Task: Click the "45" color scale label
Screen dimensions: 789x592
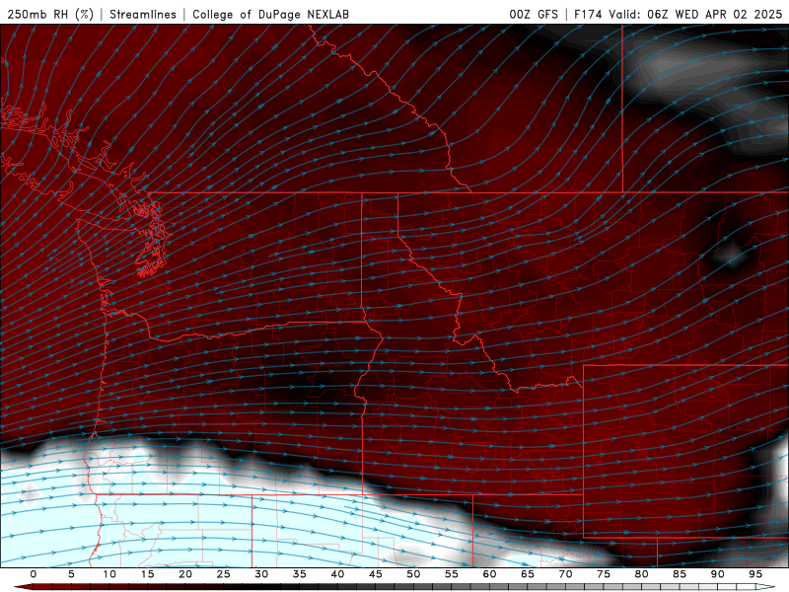Action: coord(375,574)
